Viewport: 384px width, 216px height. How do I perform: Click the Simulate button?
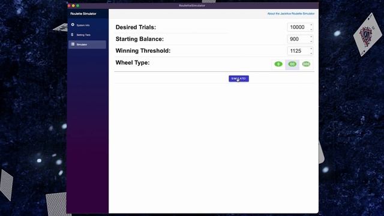point(239,79)
